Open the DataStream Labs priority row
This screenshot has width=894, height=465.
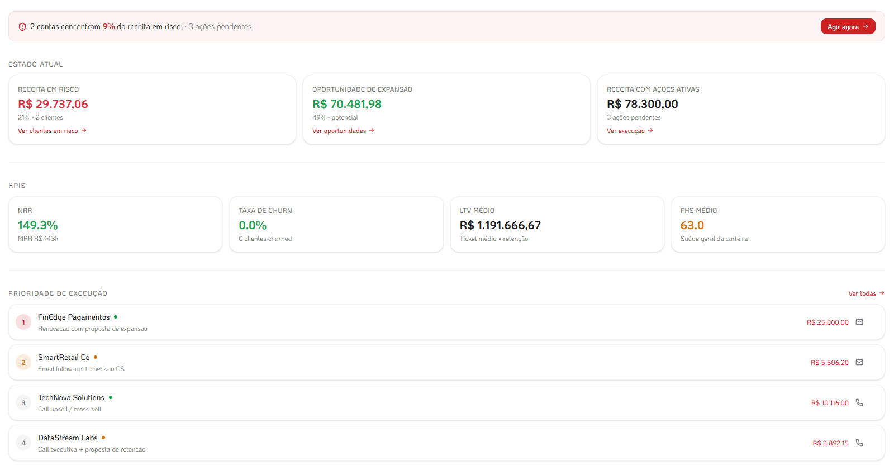tap(391, 443)
